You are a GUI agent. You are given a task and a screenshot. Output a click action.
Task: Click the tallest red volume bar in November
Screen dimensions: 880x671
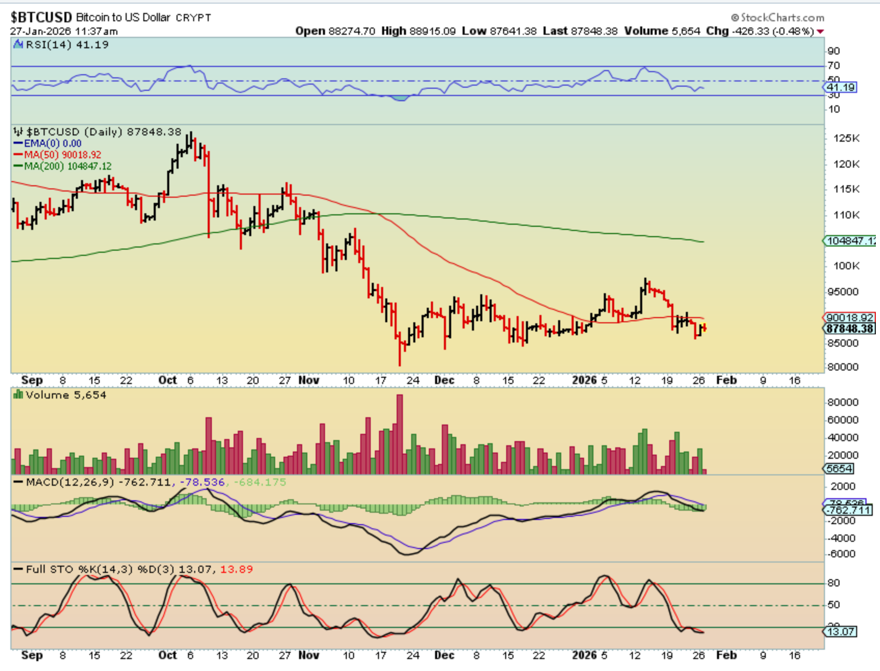click(x=400, y=434)
